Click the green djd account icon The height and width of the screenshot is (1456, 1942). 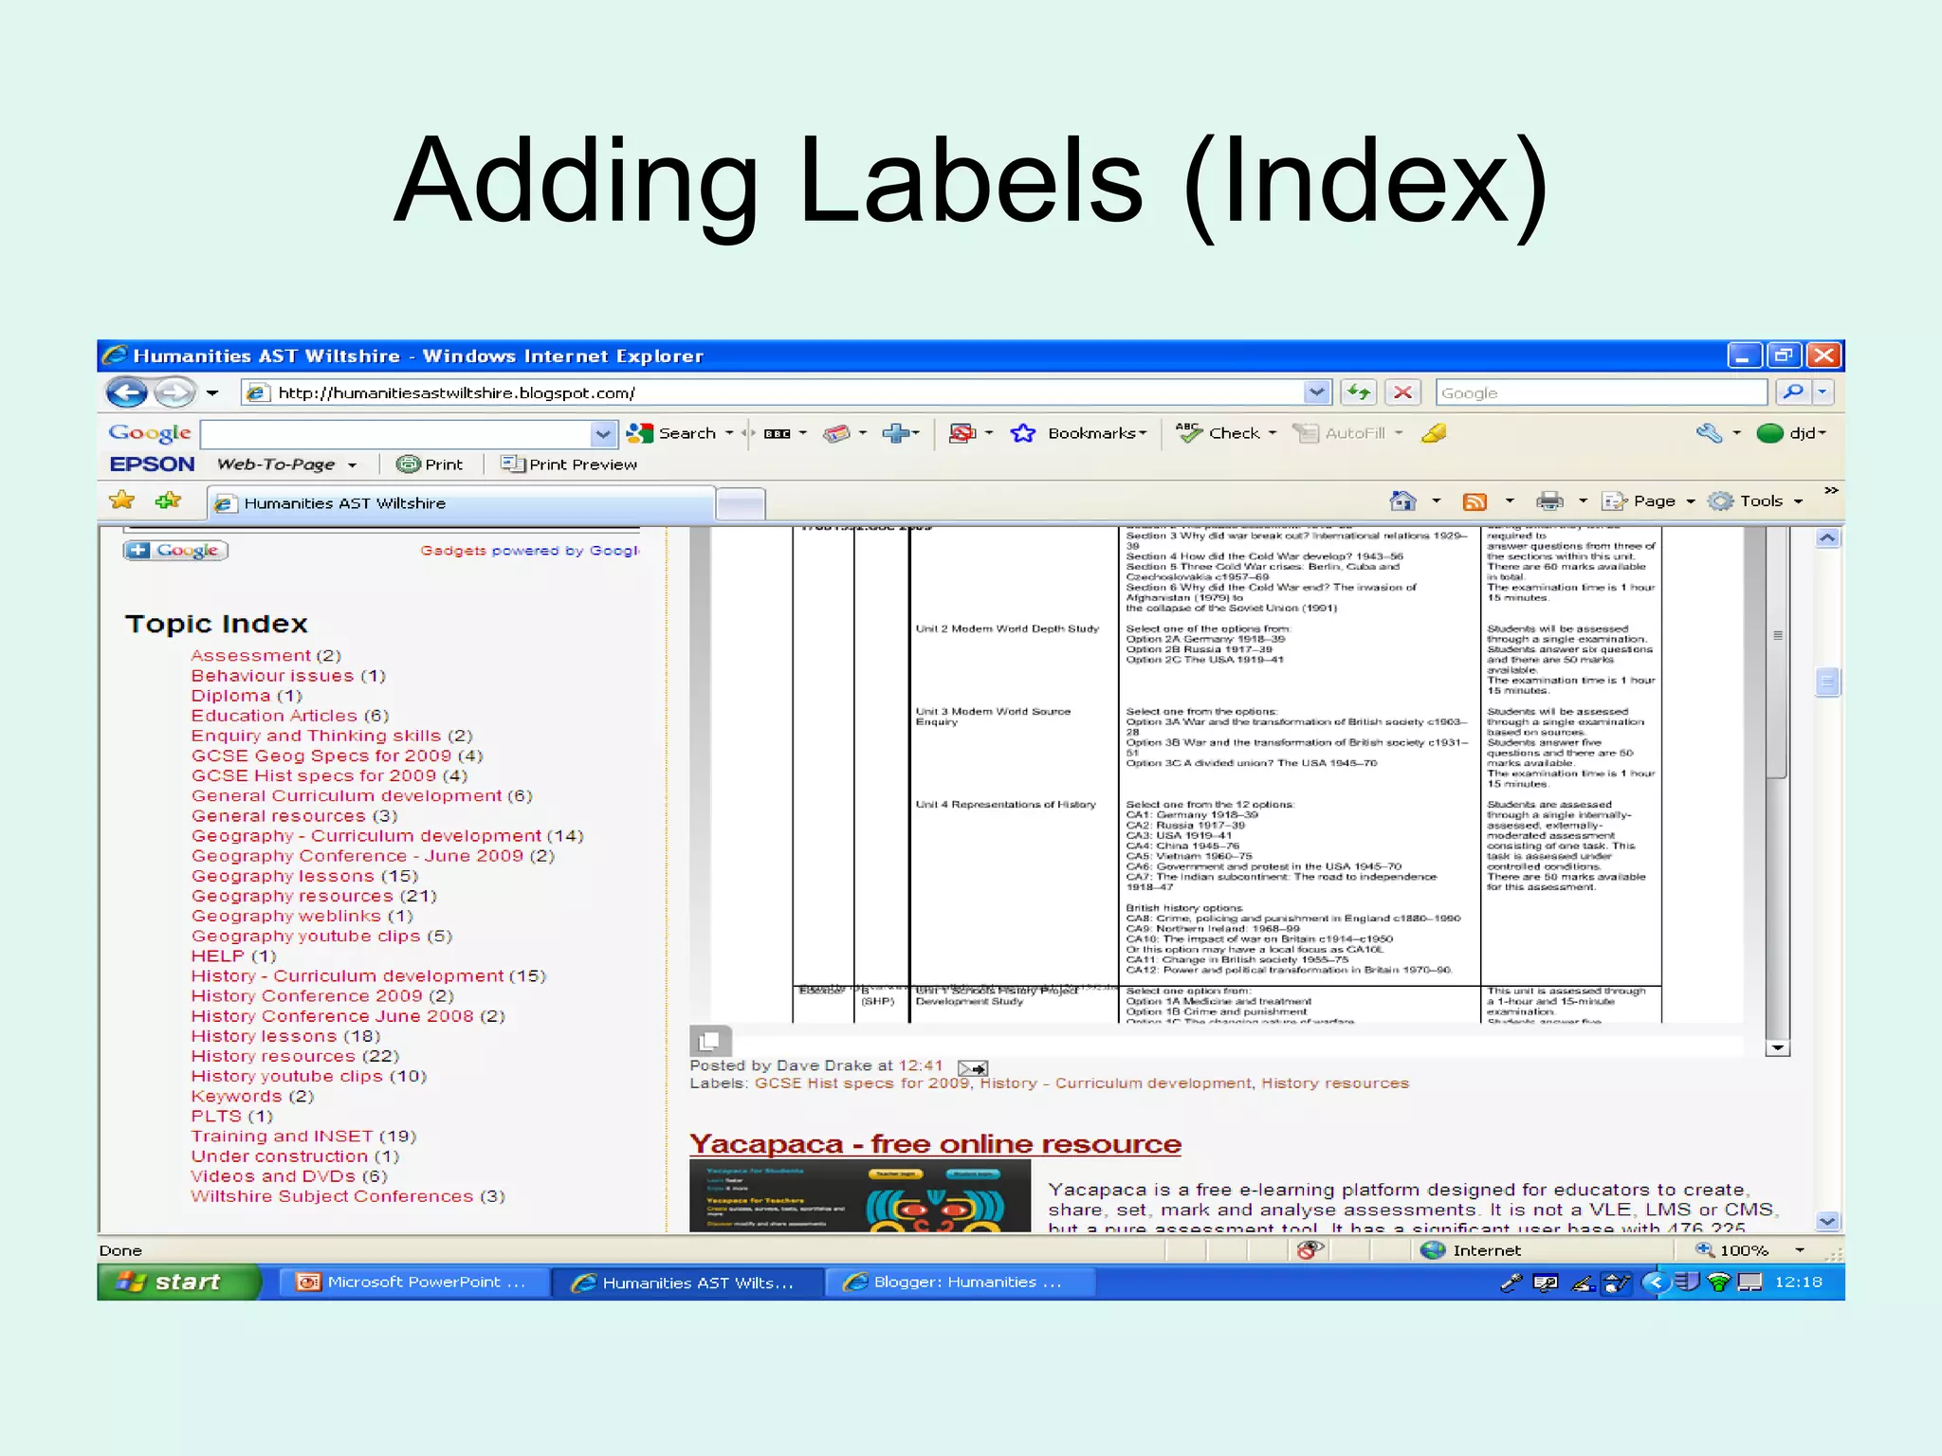(x=1769, y=433)
